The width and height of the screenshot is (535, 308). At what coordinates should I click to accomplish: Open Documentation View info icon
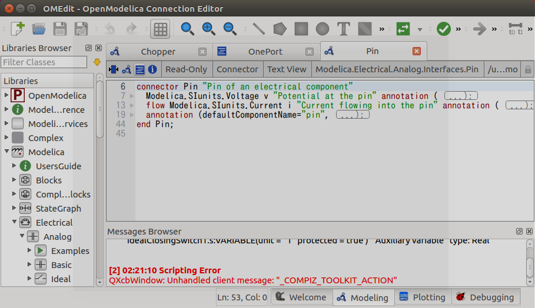tap(152, 69)
